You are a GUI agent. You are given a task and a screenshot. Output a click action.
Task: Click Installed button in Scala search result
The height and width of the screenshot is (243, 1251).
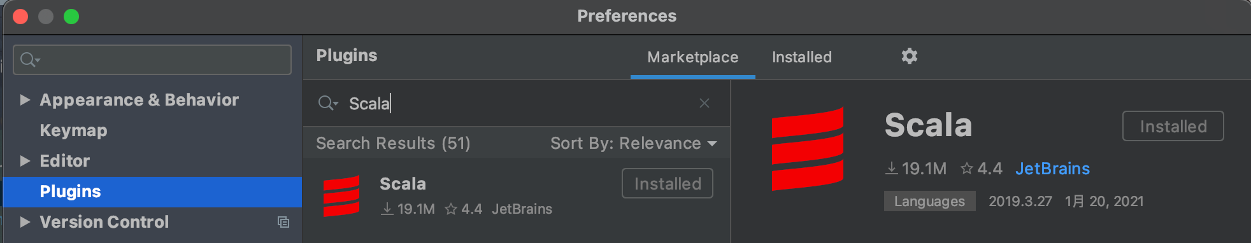(668, 183)
